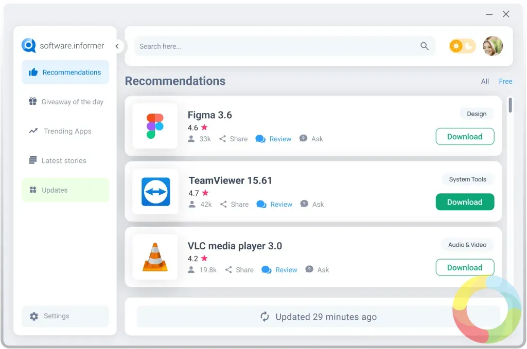Click the Figma app icon
Viewport: 527px width, 349px height.
pyautogui.click(x=155, y=126)
